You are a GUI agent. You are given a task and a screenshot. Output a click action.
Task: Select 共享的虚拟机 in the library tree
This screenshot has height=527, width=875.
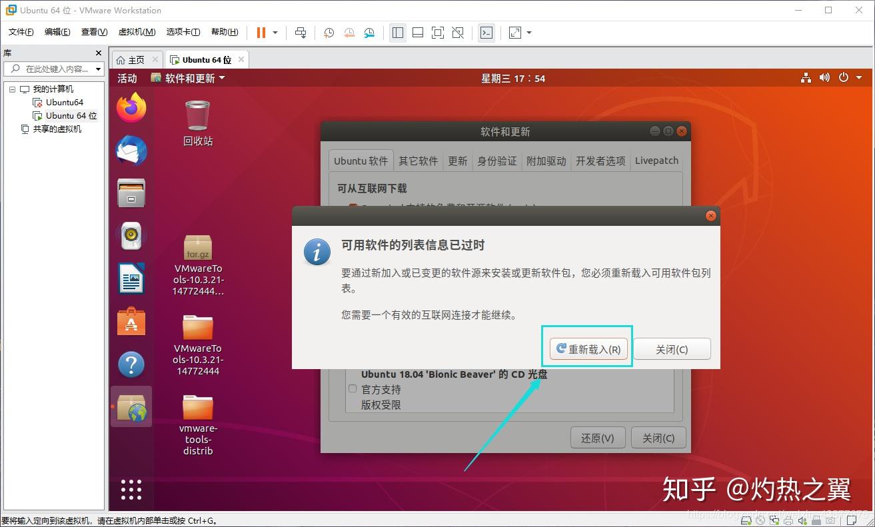[x=57, y=129]
